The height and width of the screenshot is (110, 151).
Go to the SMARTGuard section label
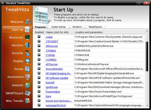[14, 93]
